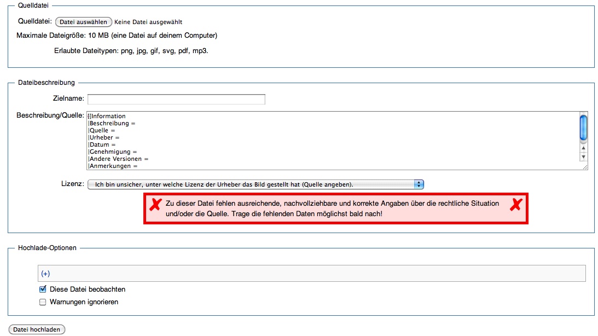Expand the (+) link in Hochlade-Optionen
The image size is (598, 336).
pyautogui.click(x=45, y=274)
